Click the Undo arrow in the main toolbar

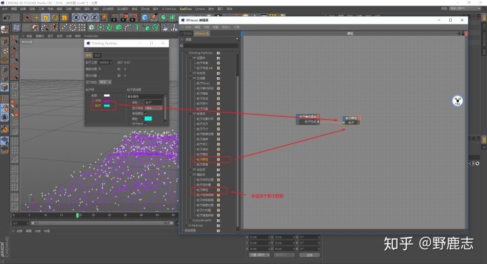click(7, 18)
